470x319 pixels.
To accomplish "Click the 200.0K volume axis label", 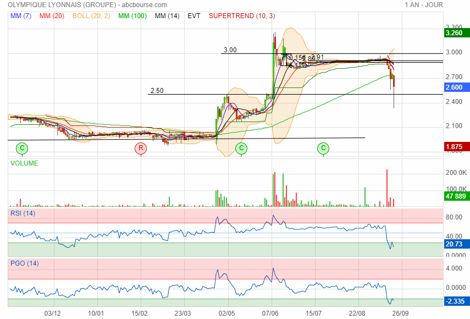I will click(x=456, y=173).
